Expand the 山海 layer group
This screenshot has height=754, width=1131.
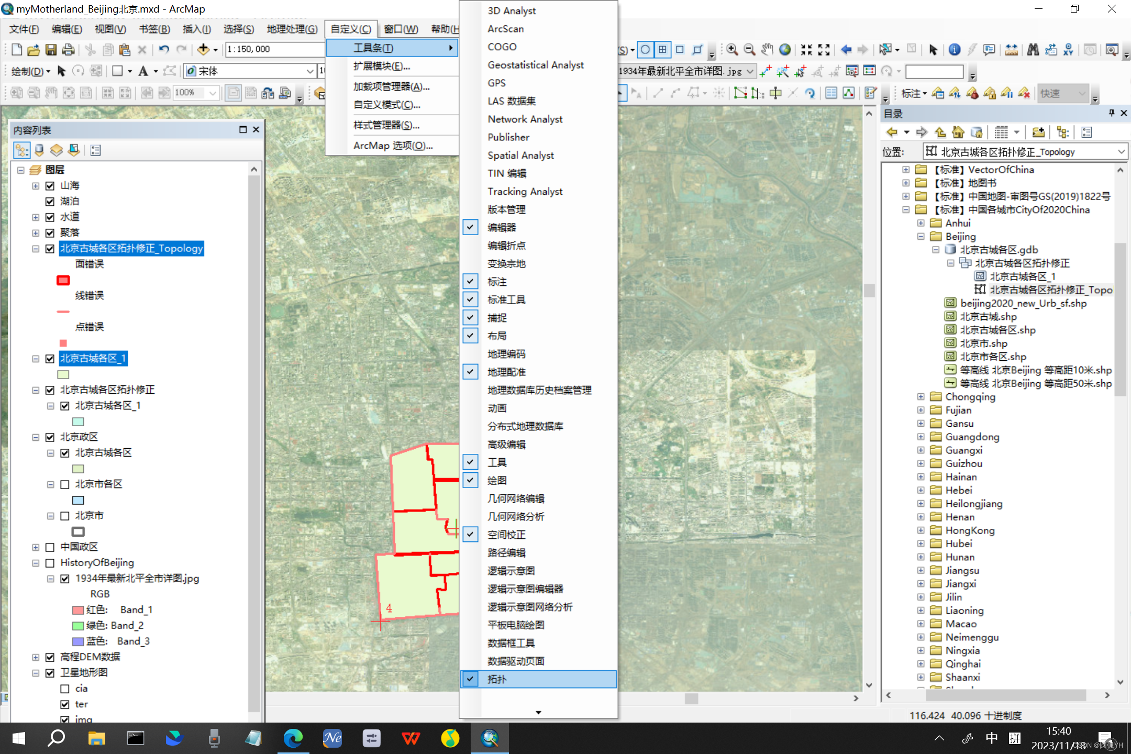(x=36, y=186)
